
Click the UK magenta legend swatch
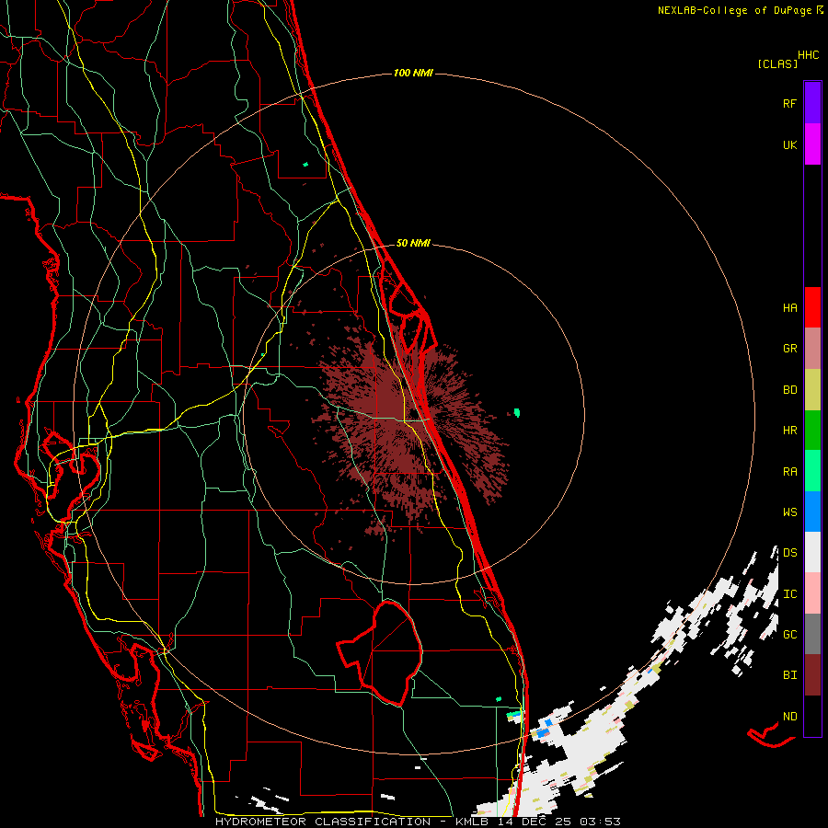[x=812, y=144]
